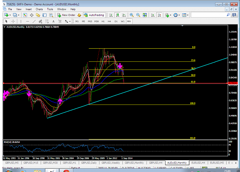Select the Text tool

click(53, 21)
